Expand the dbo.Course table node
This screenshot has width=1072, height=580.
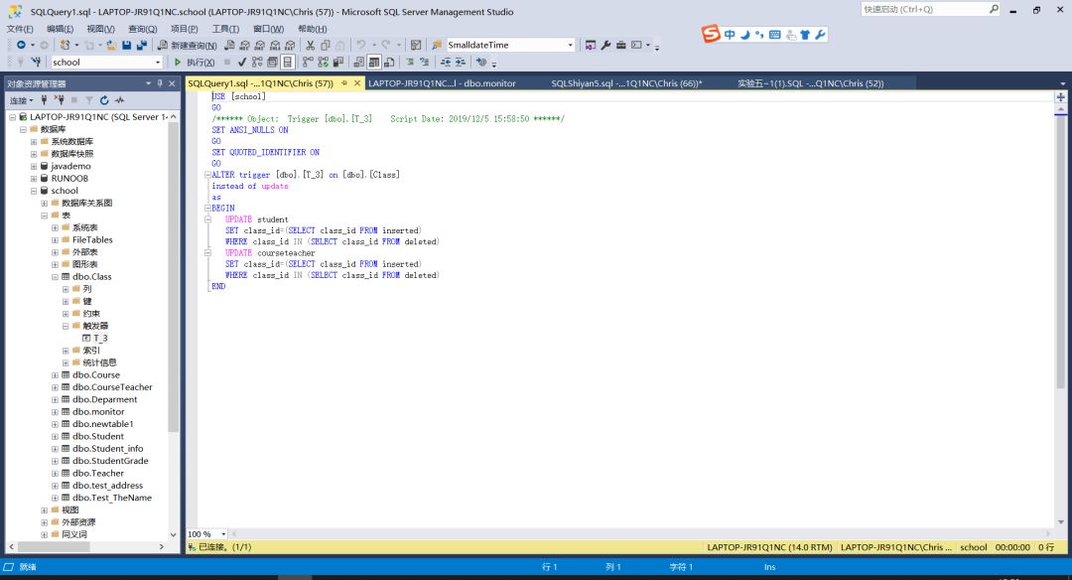point(56,375)
